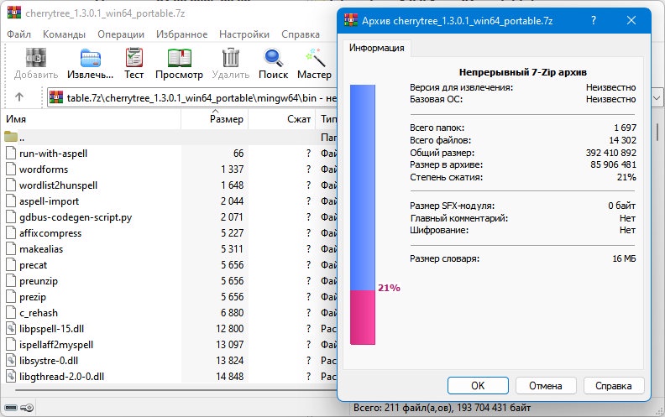Click size value 2 071

(x=232, y=217)
